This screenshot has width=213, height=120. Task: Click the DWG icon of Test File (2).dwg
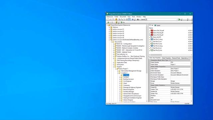click(x=152, y=46)
